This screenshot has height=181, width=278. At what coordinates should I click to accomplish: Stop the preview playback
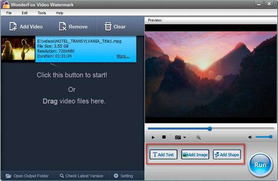click(x=164, y=137)
